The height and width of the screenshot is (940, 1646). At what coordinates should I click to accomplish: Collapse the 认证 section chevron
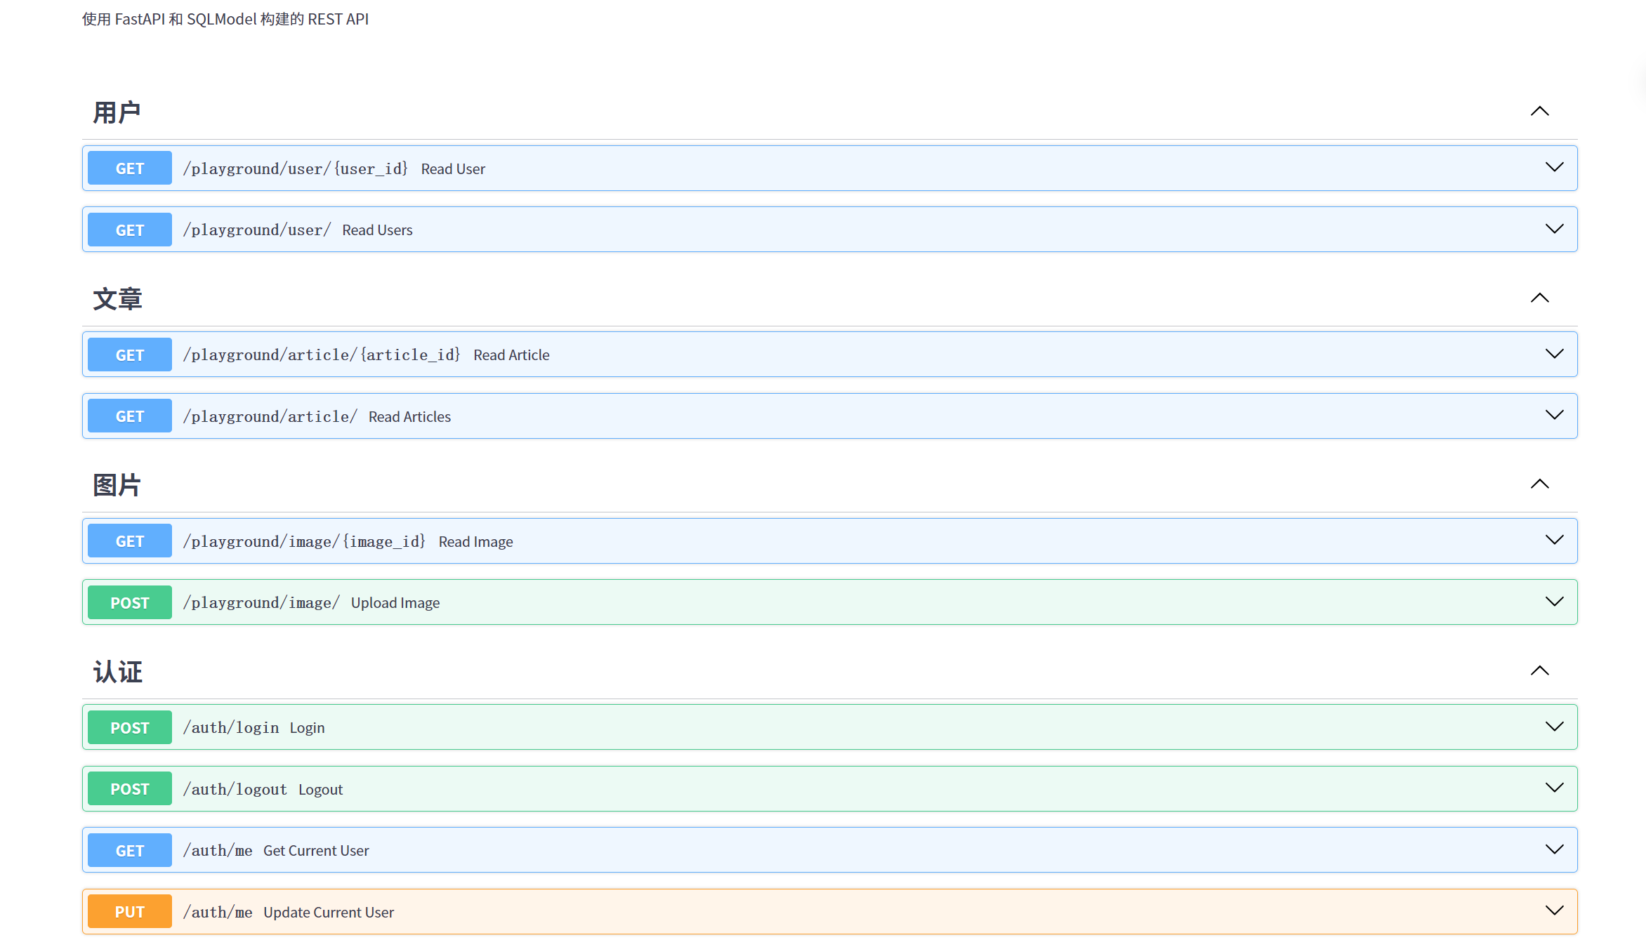click(x=1539, y=671)
